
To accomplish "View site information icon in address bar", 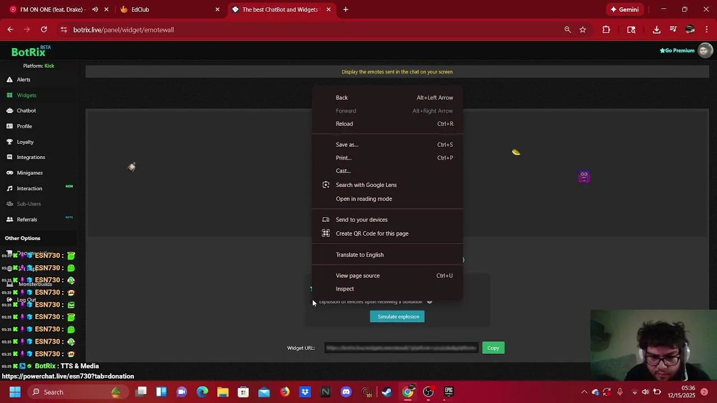I will click(x=63, y=30).
